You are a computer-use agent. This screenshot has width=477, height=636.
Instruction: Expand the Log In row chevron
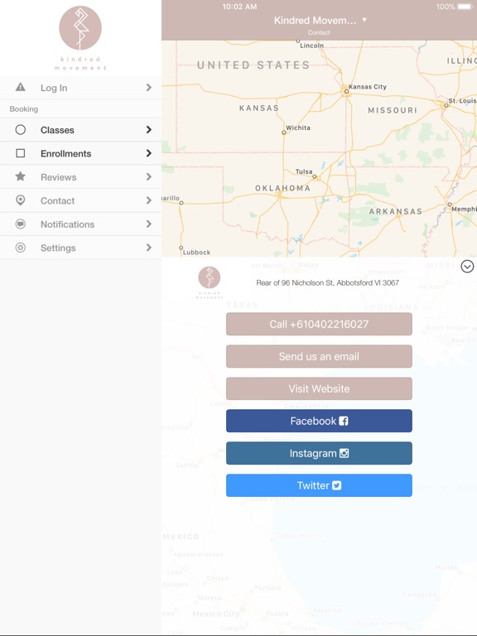149,88
